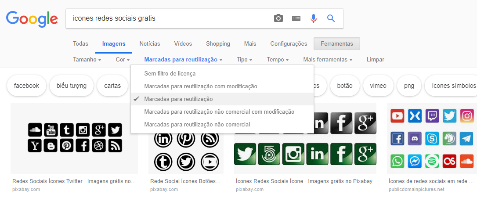Click Limpar to clear filters

(x=376, y=60)
